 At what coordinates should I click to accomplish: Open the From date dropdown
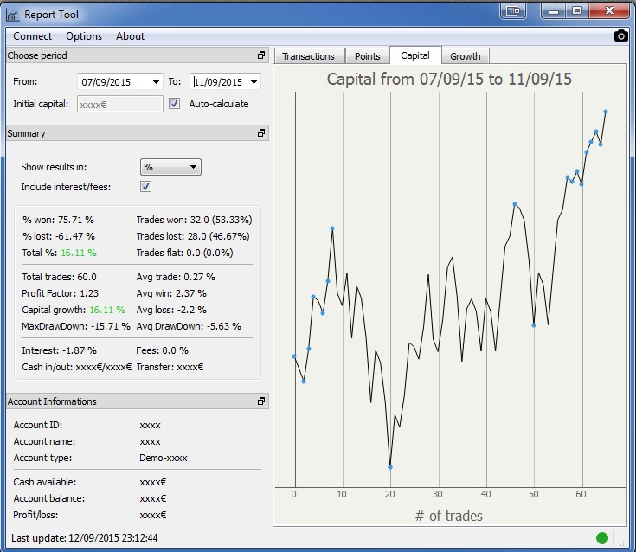tap(156, 82)
